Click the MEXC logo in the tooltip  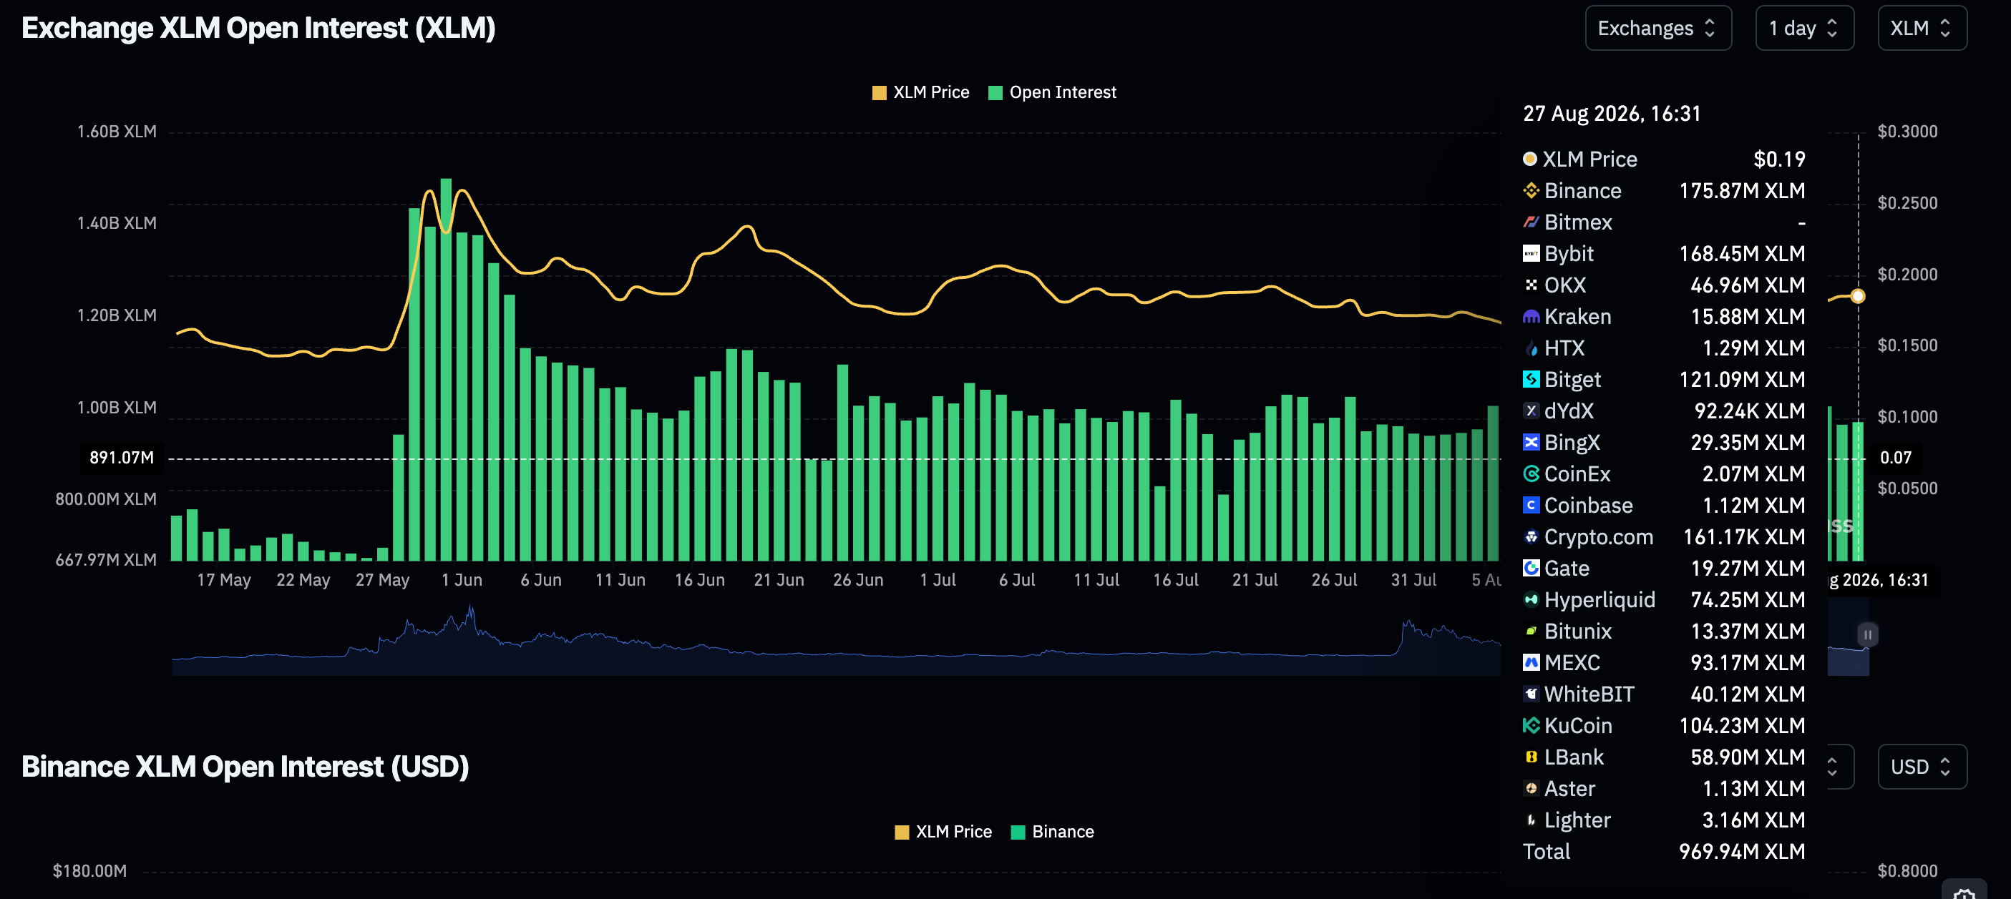point(1531,662)
